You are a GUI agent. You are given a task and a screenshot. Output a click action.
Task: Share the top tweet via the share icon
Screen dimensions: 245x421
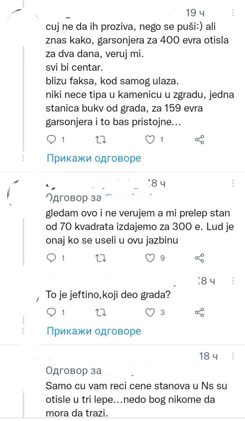200,140
